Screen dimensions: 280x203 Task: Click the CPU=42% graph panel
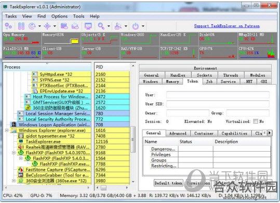[x=257, y=52]
